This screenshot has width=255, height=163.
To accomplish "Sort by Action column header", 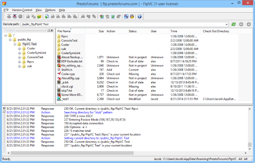I will [x=116, y=31].
